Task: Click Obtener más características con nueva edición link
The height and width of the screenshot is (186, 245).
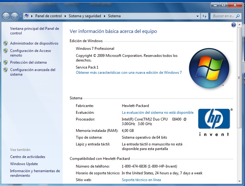Action: pos(129,73)
